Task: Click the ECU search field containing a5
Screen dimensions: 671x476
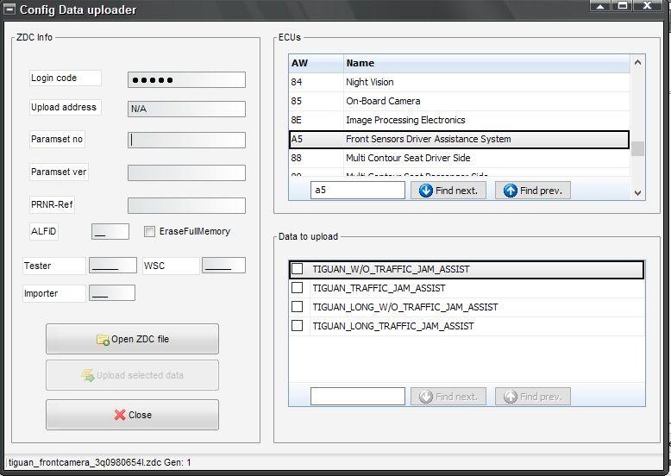Action: (x=358, y=191)
